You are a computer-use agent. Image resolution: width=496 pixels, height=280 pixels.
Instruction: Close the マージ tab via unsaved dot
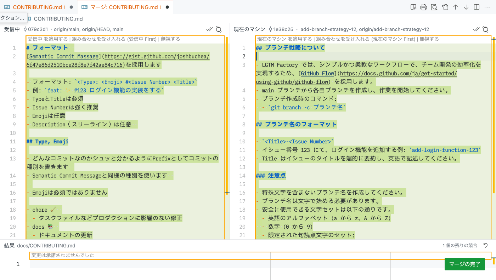(167, 7)
